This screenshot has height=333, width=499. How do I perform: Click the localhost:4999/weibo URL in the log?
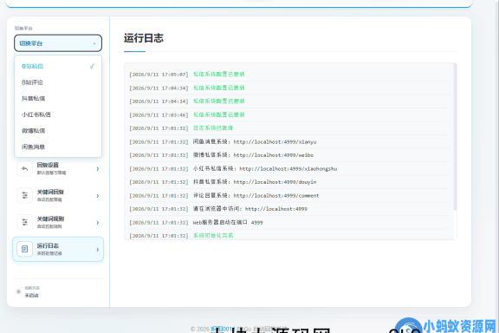tap(274, 155)
